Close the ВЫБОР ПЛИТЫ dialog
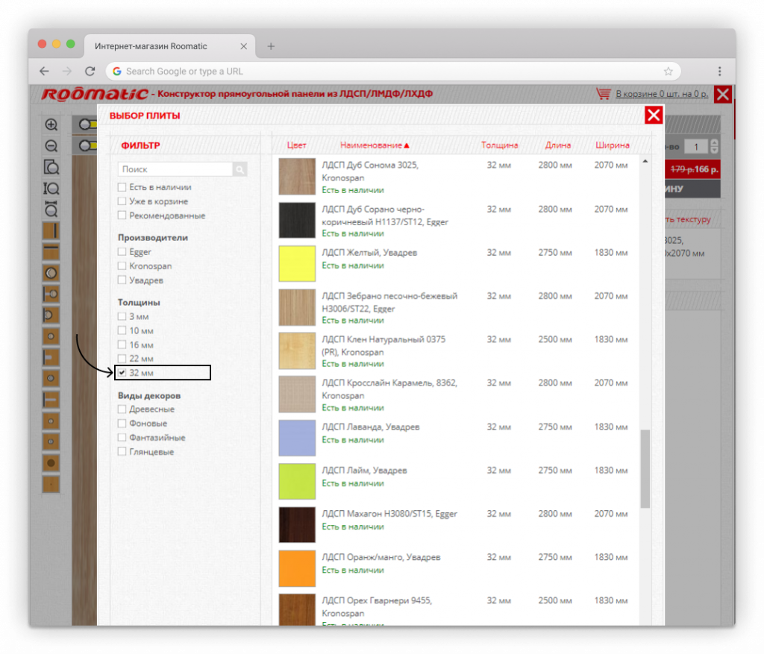Viewport: 764px width, 654px height. (654, 115)
